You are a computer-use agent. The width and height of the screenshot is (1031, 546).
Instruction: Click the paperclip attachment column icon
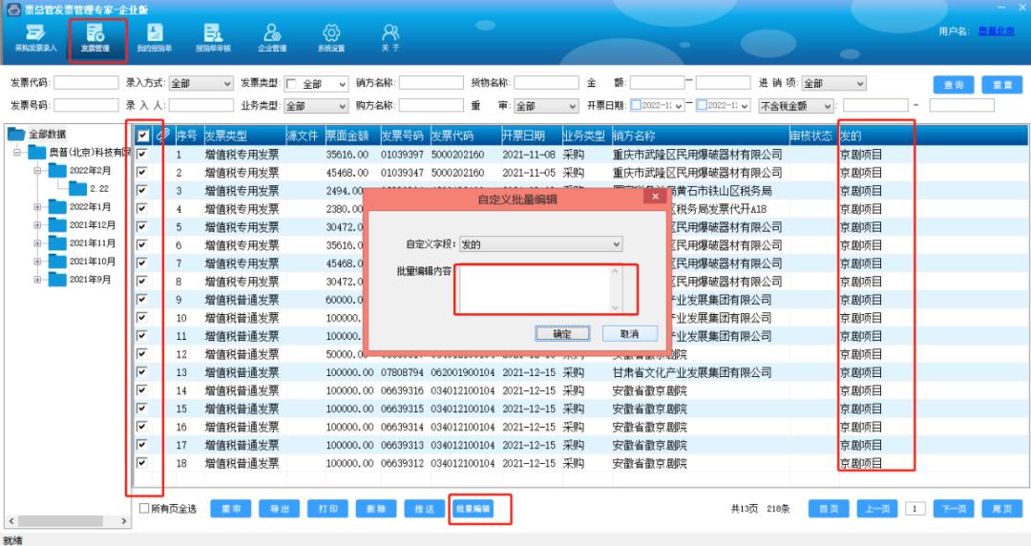tap(163, 136)
